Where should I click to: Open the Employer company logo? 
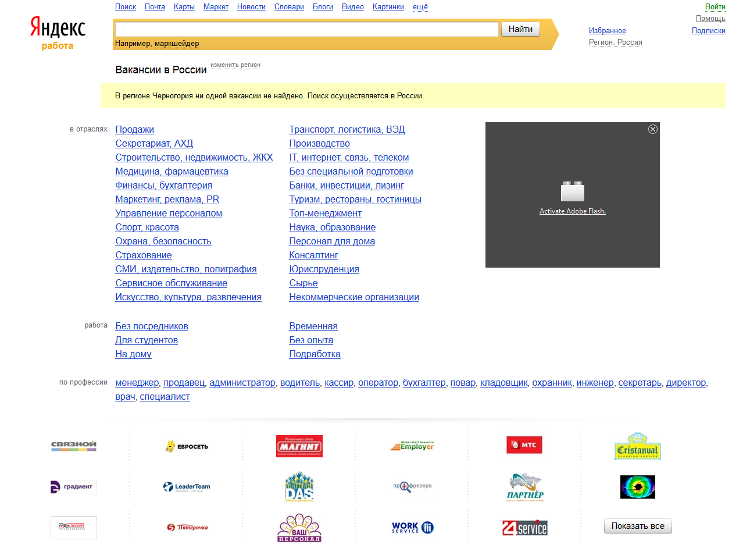(412, 446)
